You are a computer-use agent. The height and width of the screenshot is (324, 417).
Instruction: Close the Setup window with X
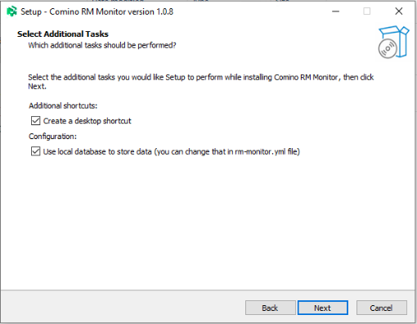(x=399, y=11)
